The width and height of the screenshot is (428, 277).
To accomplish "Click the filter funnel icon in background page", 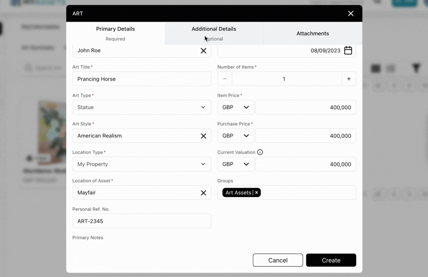I will pyautogui.click(x=416, y=68).
